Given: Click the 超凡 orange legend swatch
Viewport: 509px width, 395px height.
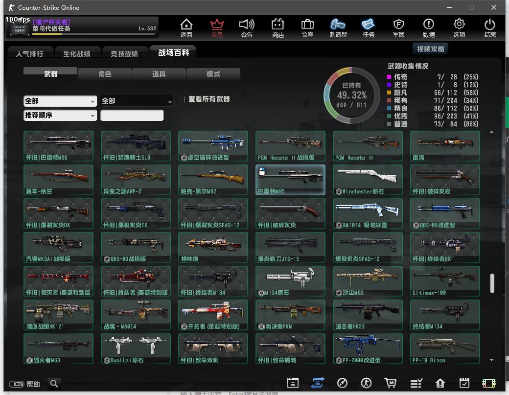Looking at the screenshot, I should click(x=389, y=93).
